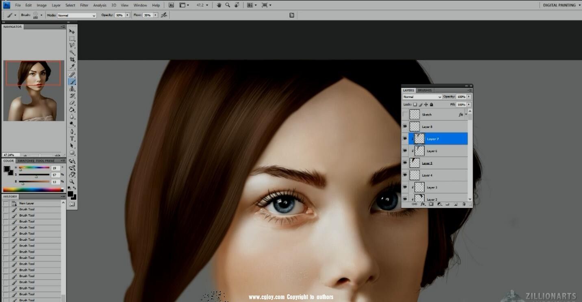Select the Rectangular Marquee tool
This screenshot has height=302, width=582.
pos(72,39)
